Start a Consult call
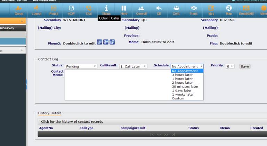 click(141, 10)
